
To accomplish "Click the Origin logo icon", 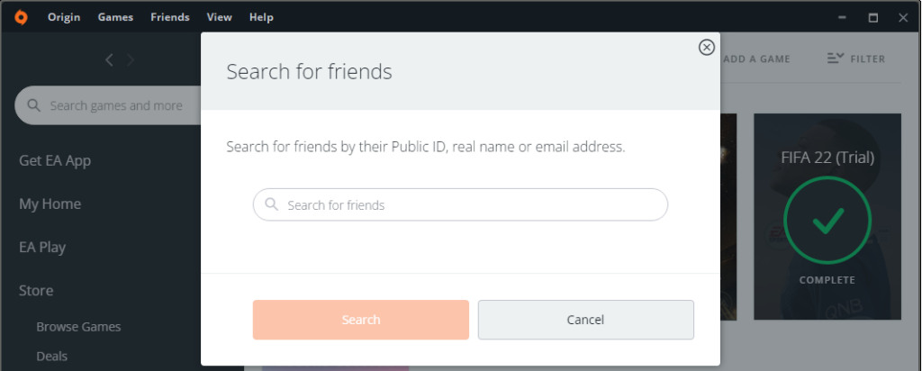I will 21,18.
